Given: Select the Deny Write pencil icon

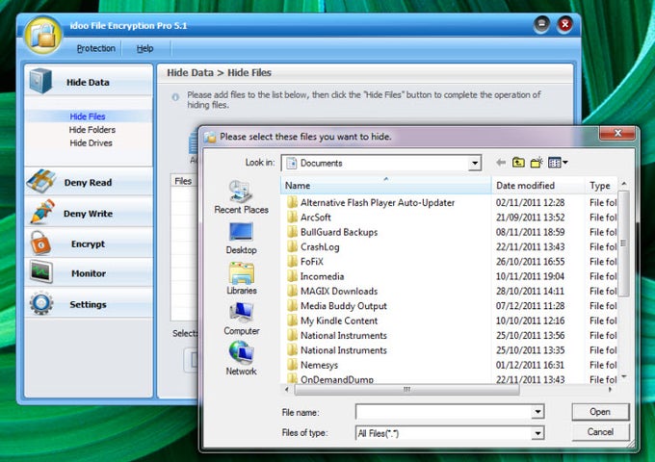Looking at the screenshot, I should 42,212.
